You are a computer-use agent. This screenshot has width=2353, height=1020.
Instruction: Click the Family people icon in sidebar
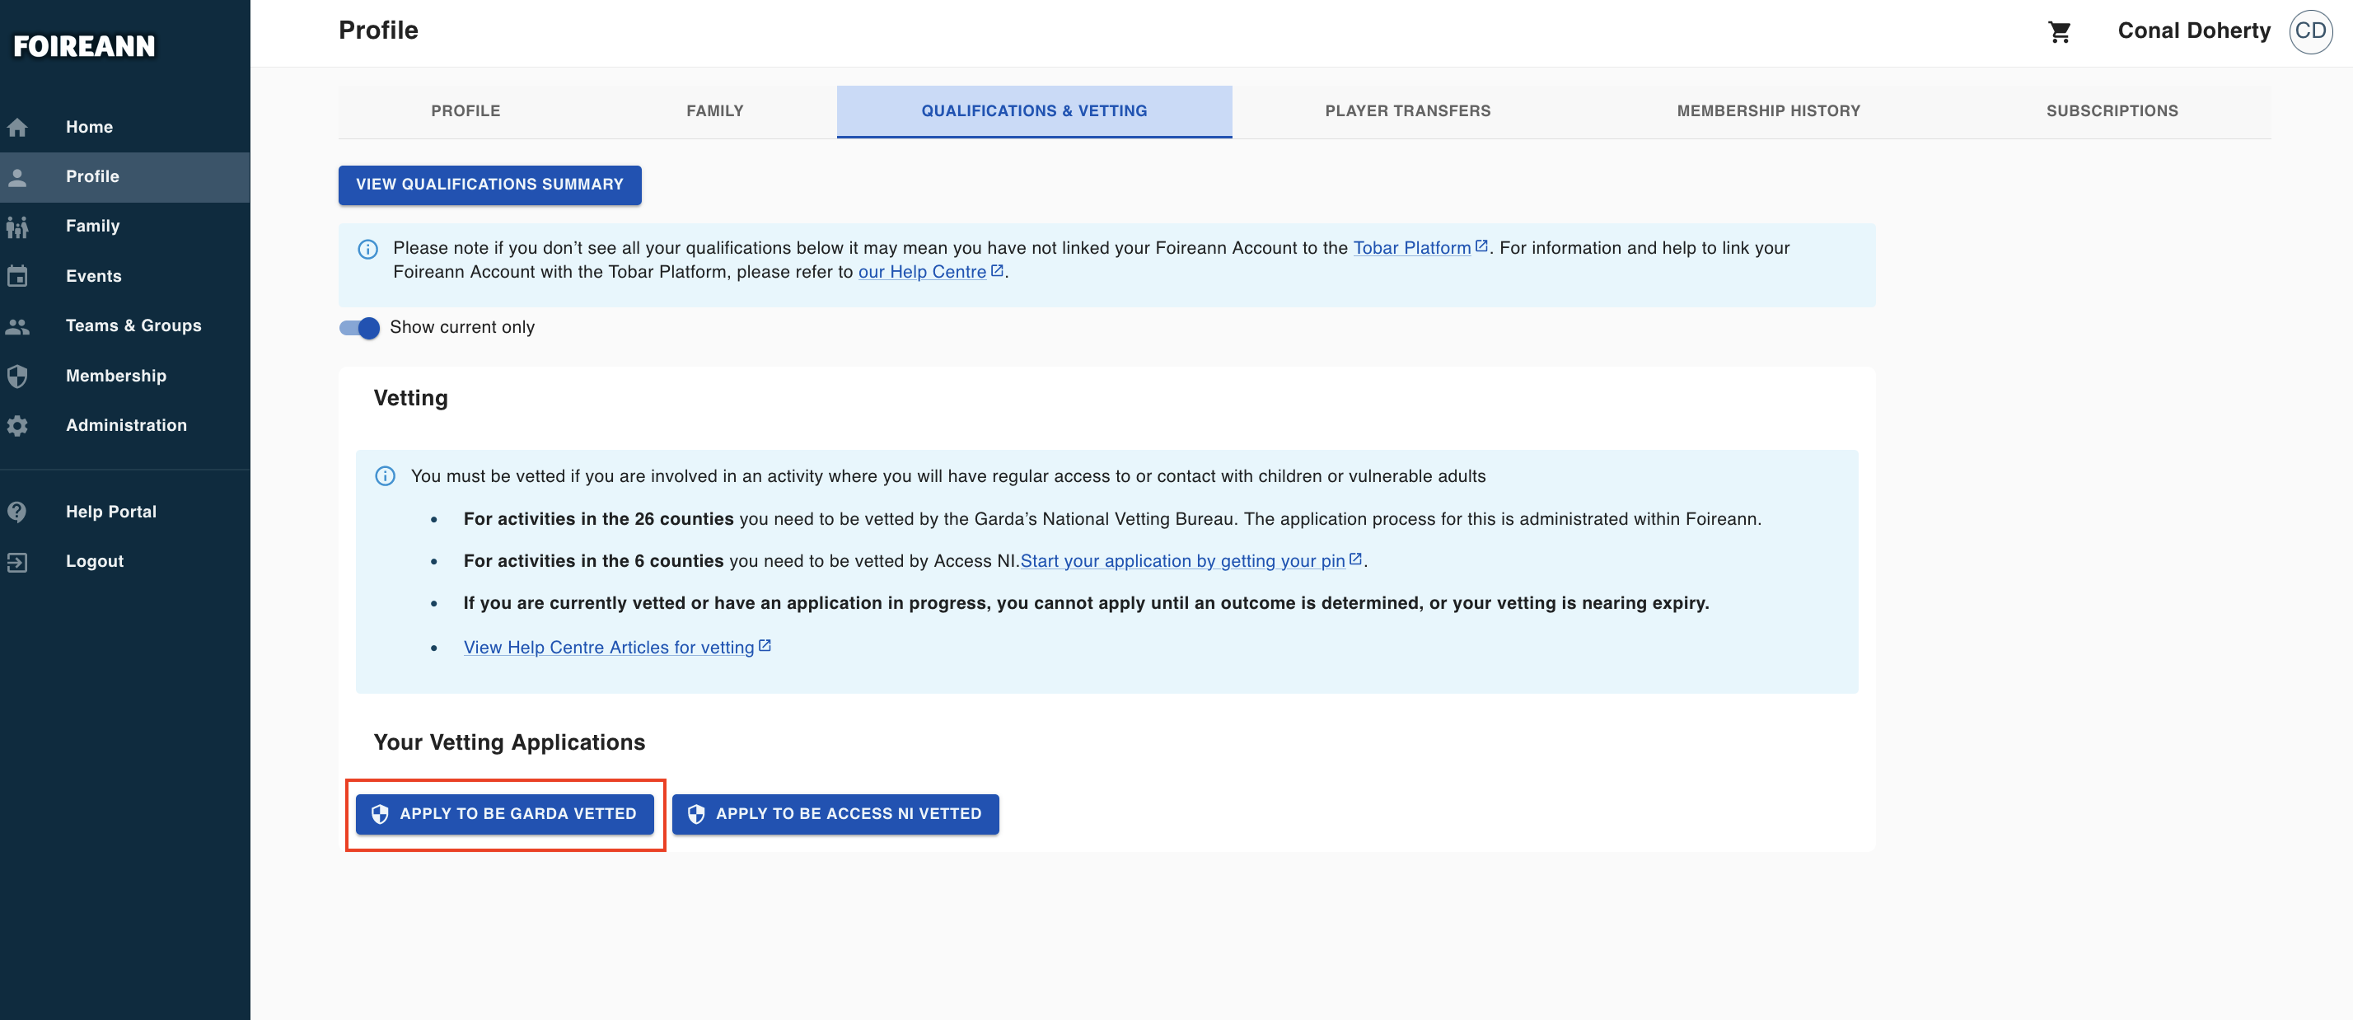[17, 227]
